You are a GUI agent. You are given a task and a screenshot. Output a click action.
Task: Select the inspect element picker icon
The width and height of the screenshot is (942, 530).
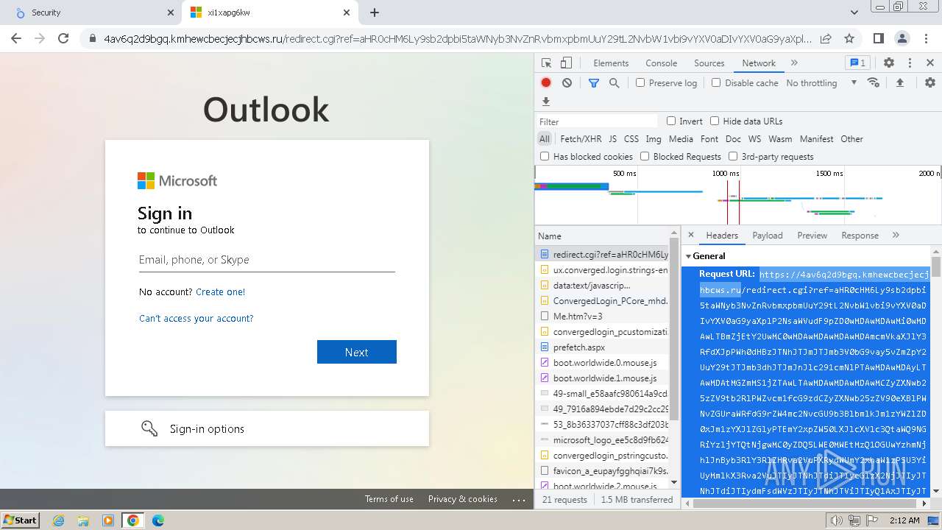click(546, 63)
